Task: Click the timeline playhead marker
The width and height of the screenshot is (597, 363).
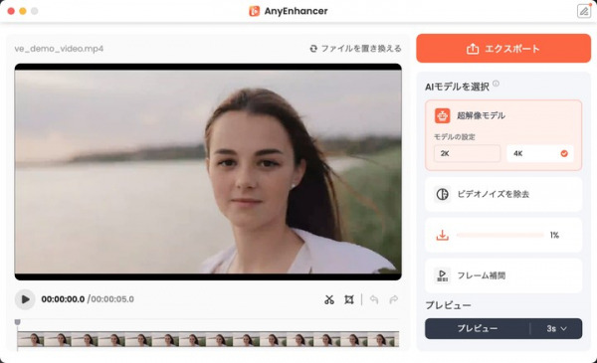Action: (x=17, y=322)
